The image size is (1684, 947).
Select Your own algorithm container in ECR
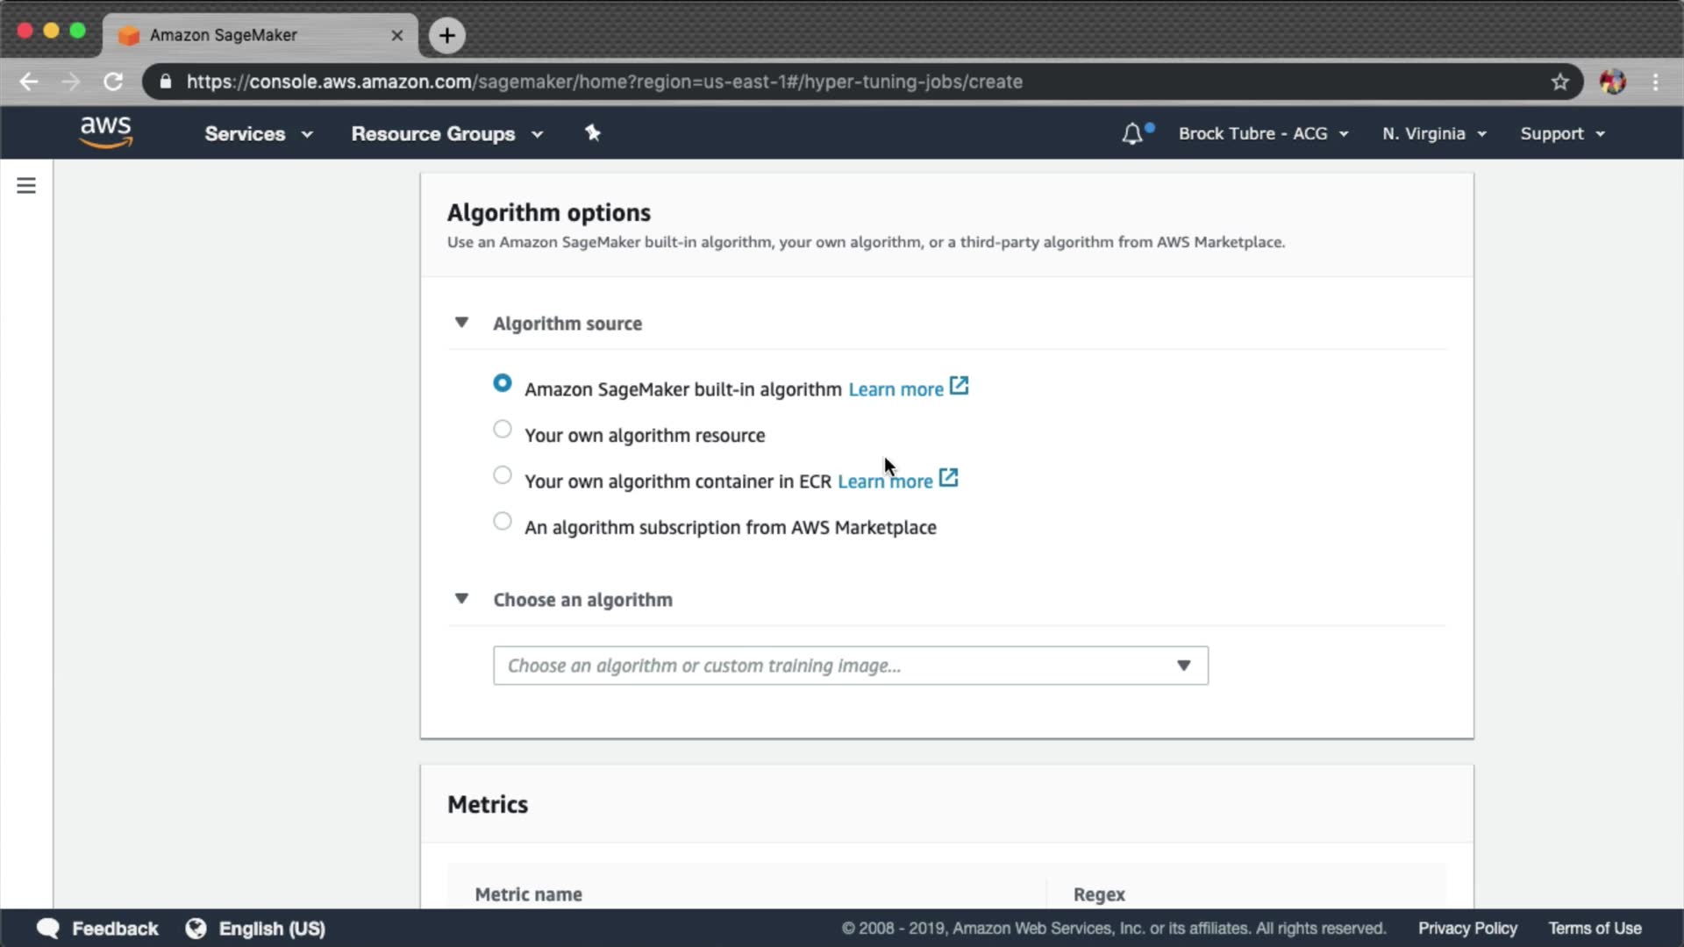(503, 475)
